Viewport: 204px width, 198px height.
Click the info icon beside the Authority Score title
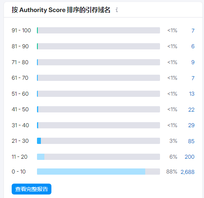(117, 10)
